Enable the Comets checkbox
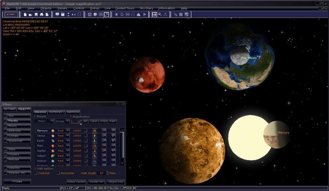This screenshot has height=191, width=329. [6, 136]
